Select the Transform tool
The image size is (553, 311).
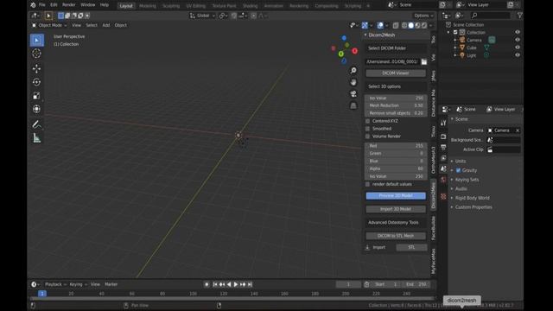[x=36, y=109]
